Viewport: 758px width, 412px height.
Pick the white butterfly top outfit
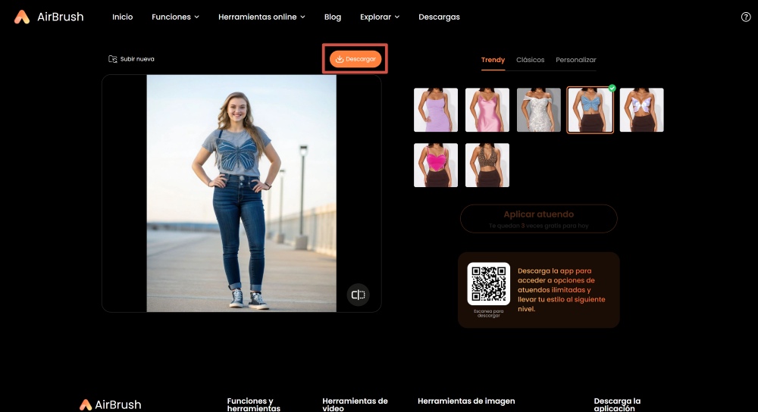pos(641,110)
